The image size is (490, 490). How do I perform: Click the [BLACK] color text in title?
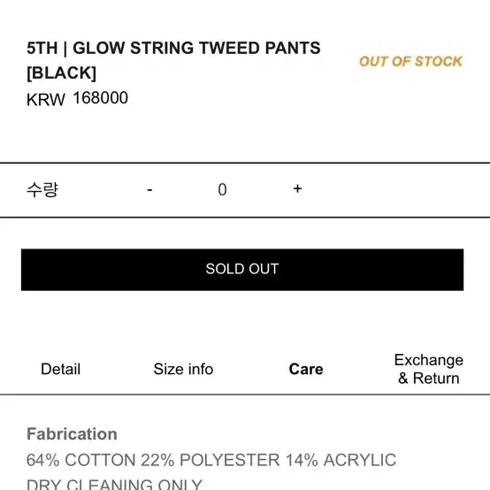(x=62, y=73)
